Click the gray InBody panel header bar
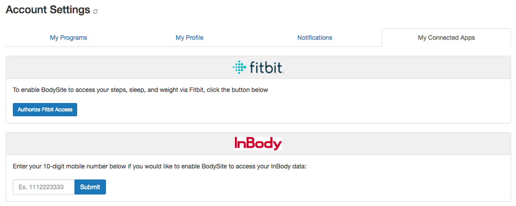516x206 pixels. pos(133,144)
